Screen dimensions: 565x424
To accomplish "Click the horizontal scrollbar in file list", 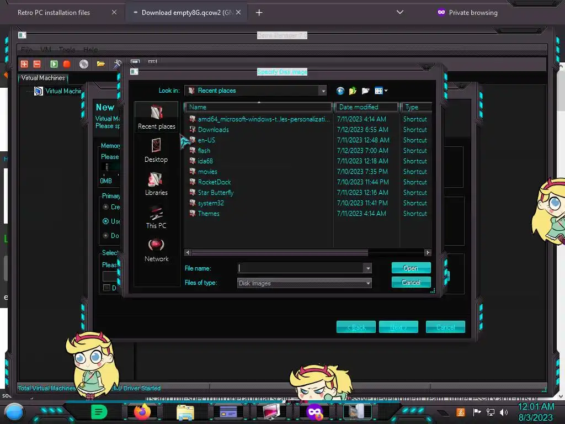I will tap(280, 253).
